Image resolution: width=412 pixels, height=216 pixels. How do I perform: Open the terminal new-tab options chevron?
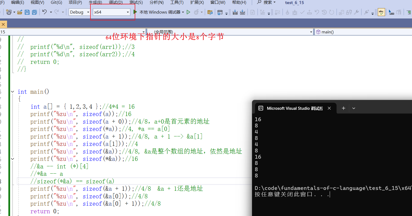tap(354, 108)
